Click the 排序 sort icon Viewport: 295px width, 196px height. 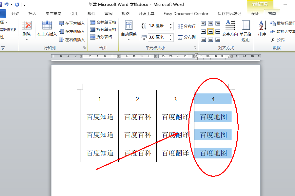262,28
